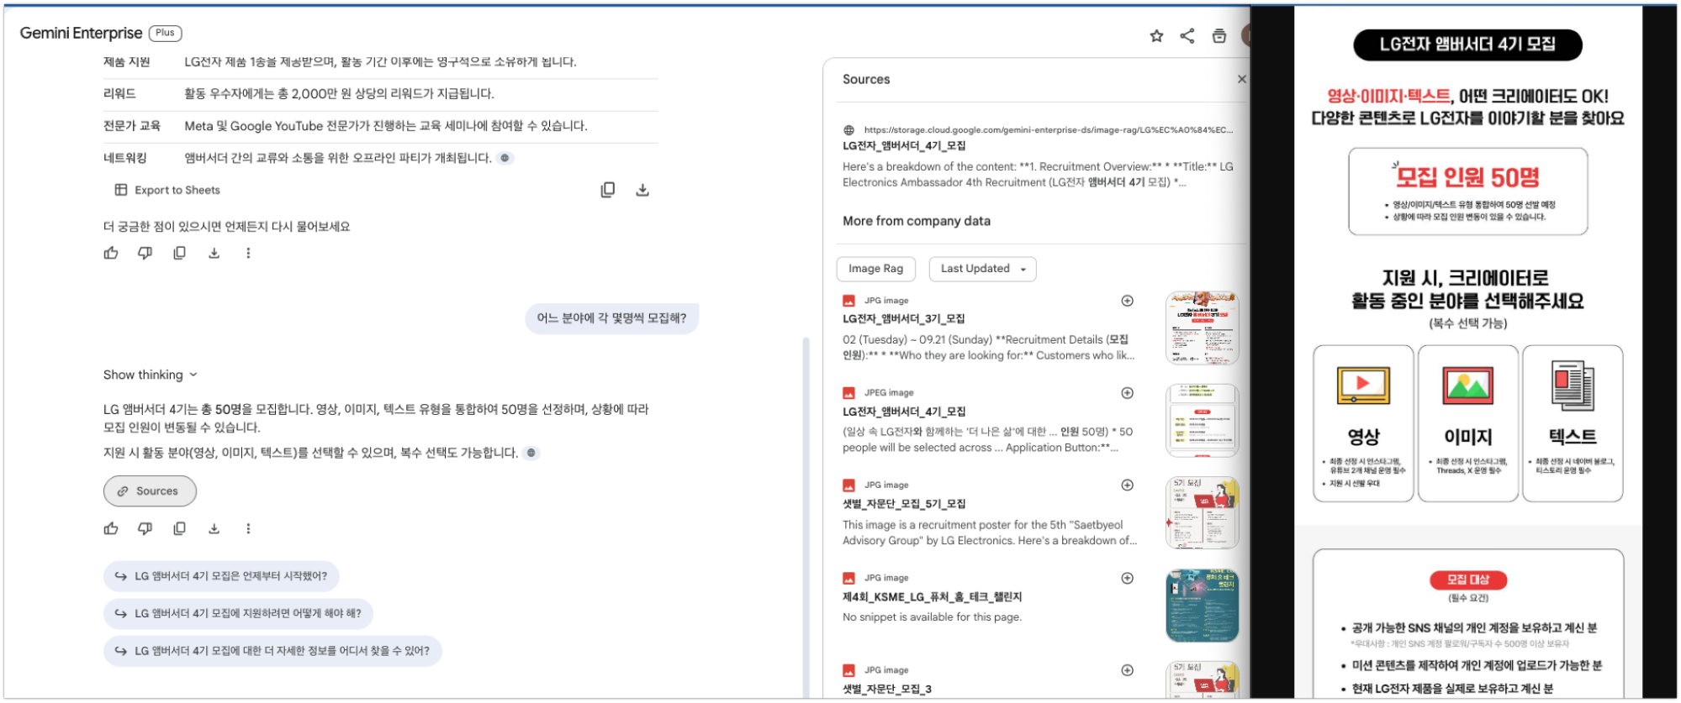Select the Image Rag filter chip

875,269
